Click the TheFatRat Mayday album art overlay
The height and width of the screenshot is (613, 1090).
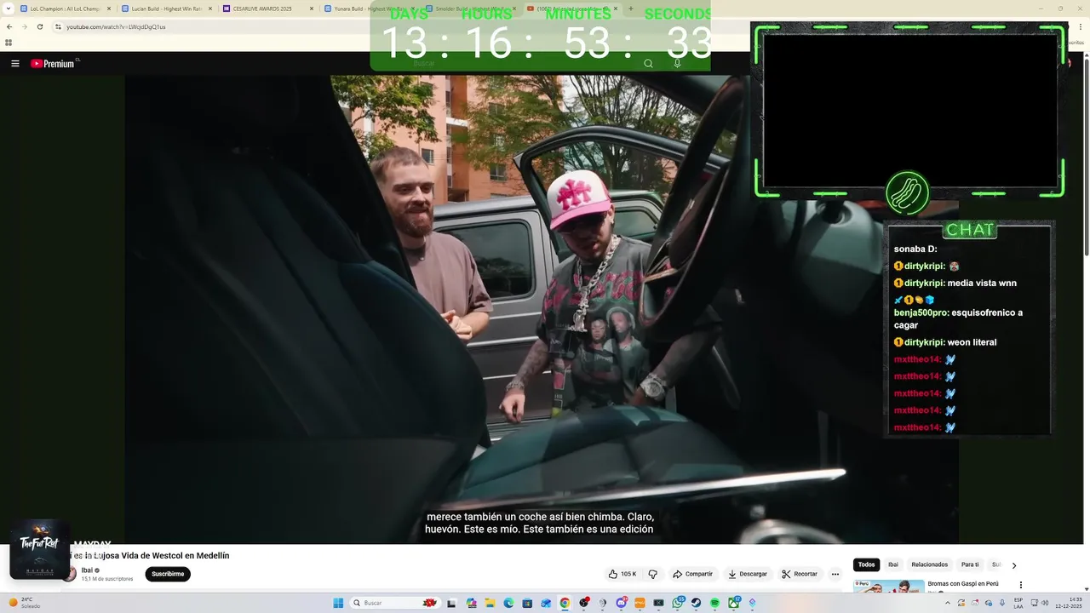click(x=39, y=549)
